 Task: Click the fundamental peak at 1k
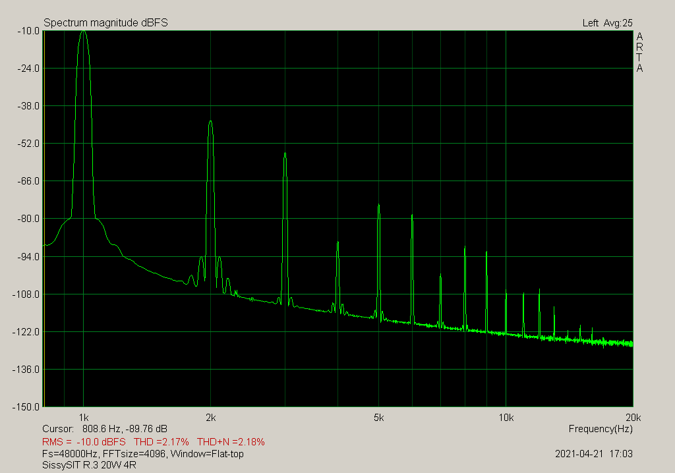click(84, 32)
